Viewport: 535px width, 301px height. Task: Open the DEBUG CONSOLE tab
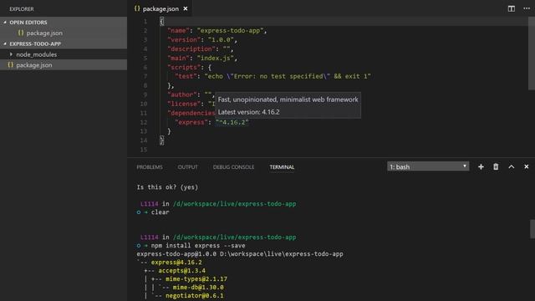click(233, 167)
